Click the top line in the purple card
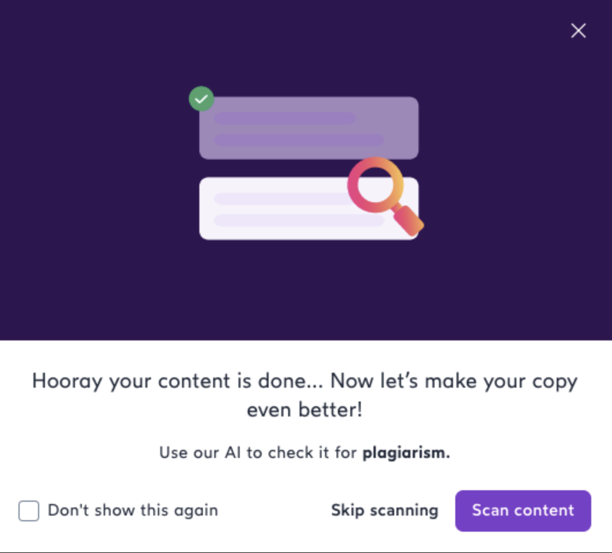 click(285, 118)
